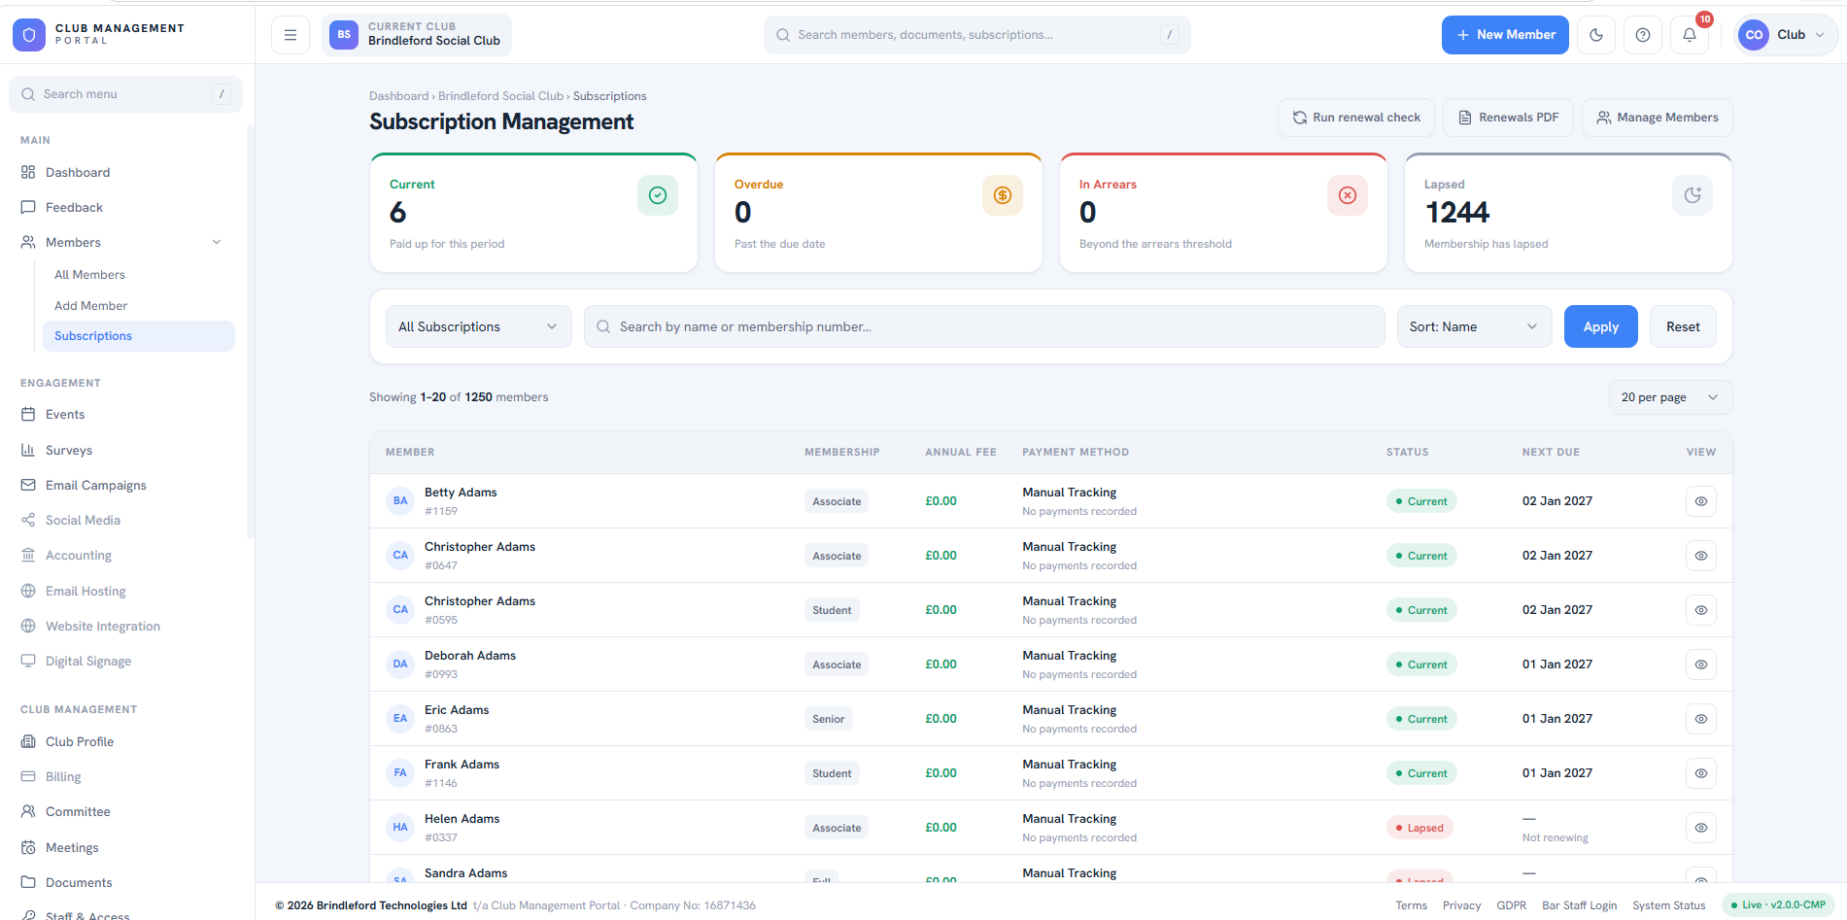Click the BS club avatar badge
The image size is (1847, 920).
[x=344, y=35]
